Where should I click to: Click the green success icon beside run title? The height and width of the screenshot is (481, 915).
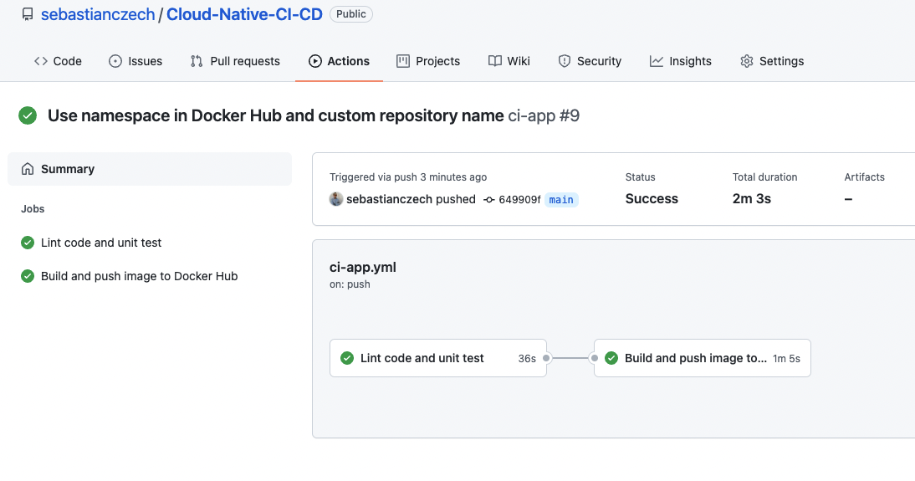pos(28,115)
